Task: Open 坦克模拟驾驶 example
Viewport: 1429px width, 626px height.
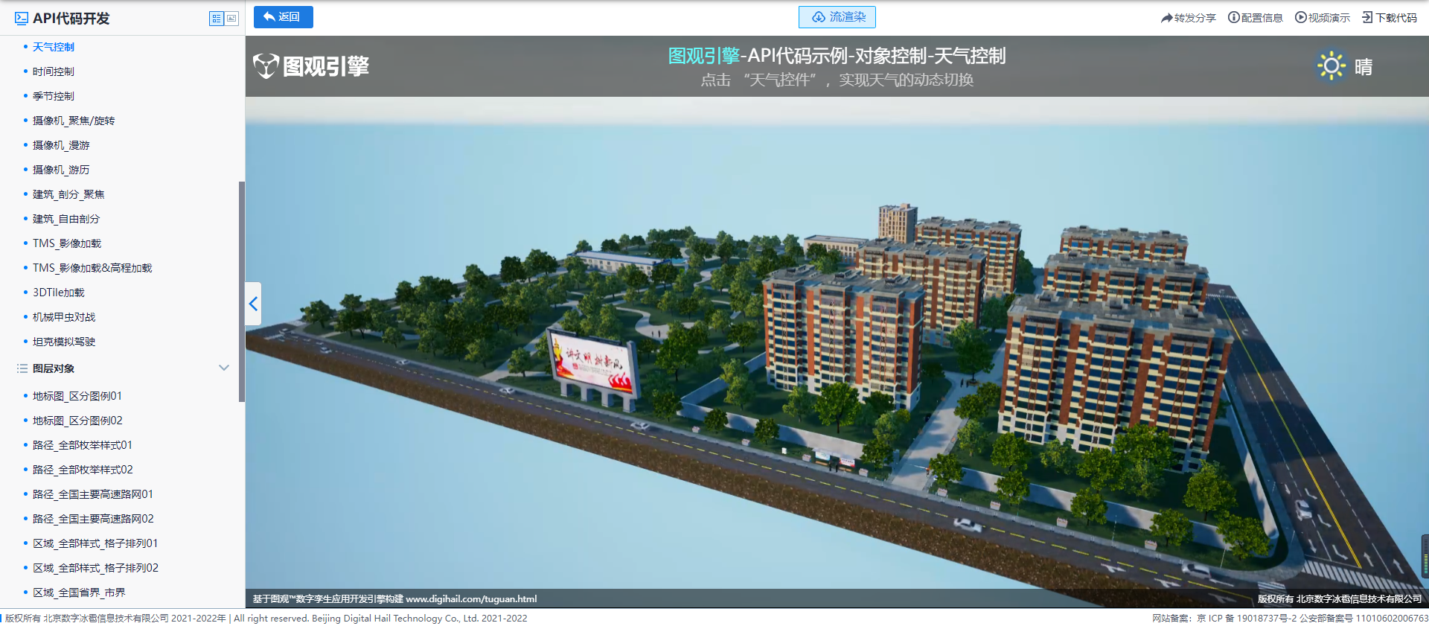Action: (x=64, y=342)
